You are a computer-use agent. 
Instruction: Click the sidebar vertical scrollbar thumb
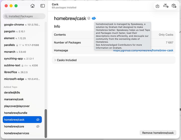[46, 123]
